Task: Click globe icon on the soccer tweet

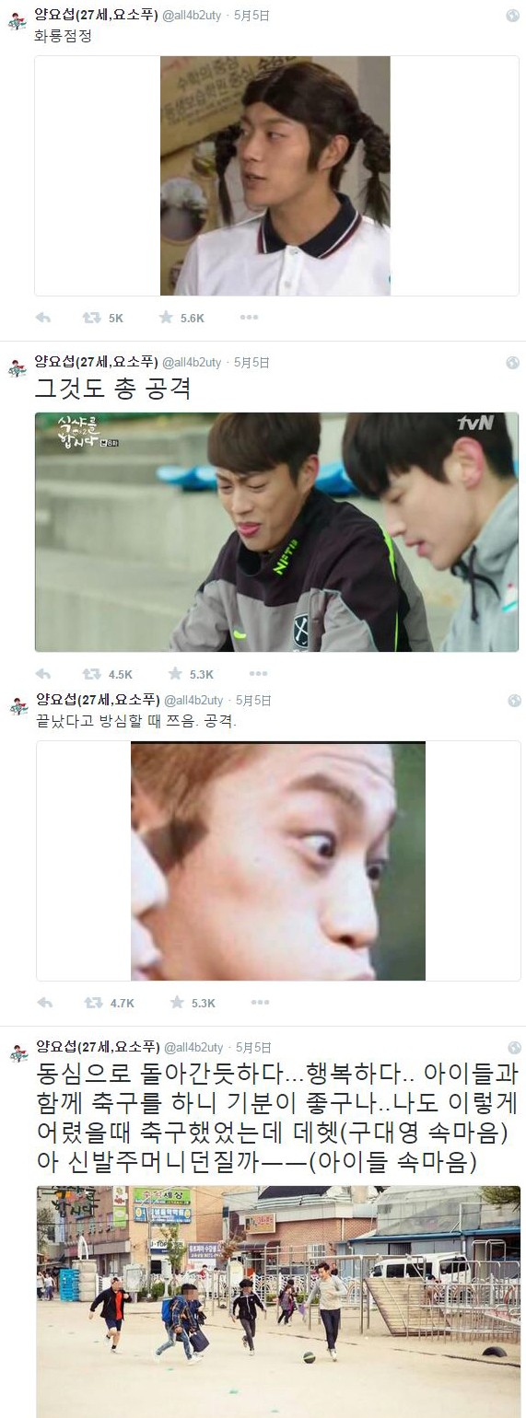Action: [514, 1048]
